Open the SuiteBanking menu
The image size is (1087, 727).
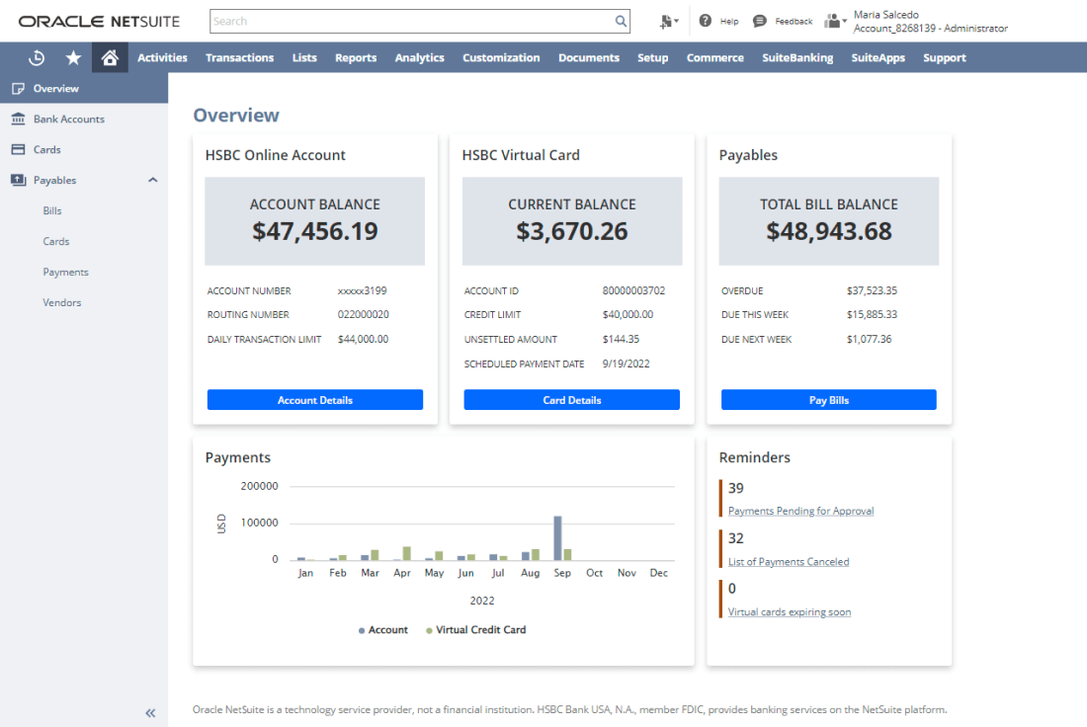[x=797, y=57]
